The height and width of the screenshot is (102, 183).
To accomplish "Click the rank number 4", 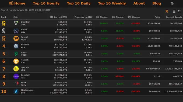I will 4,46.
